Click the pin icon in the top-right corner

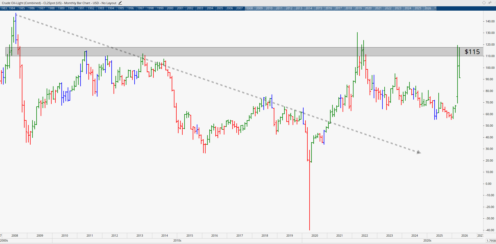[x=490, y=3]
